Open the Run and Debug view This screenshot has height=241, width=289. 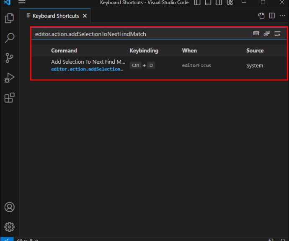[x=9, y=78]
